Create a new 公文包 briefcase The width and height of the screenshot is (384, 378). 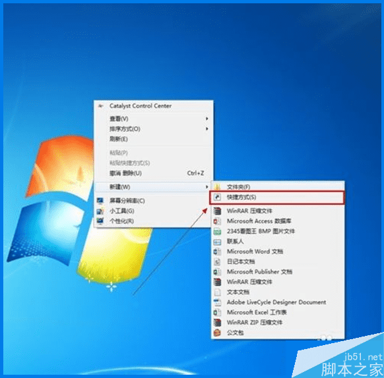coord(278,333)
